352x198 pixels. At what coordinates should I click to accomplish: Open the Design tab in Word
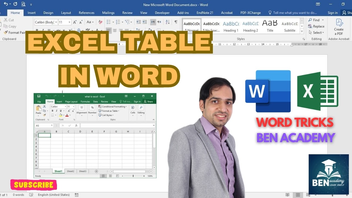48,13
